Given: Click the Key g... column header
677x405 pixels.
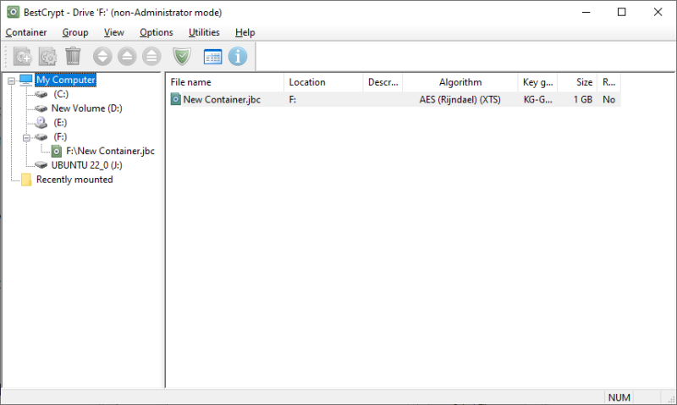Looking at the screenshot, I should (x=537, y=82).
